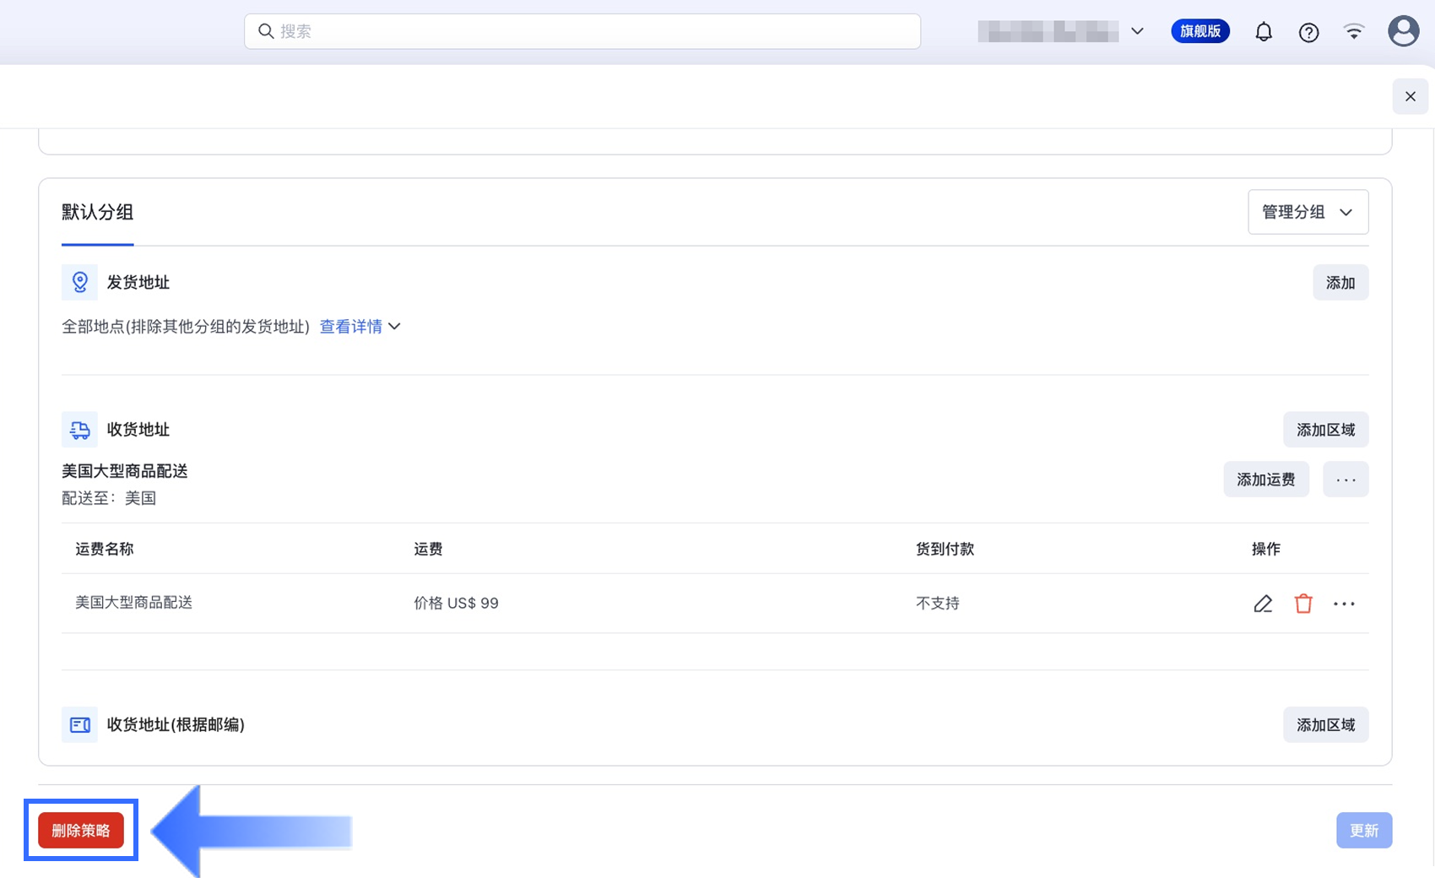Click the 运费 column header
This screenshot has height=878, width=1435.
coord(428,550)
